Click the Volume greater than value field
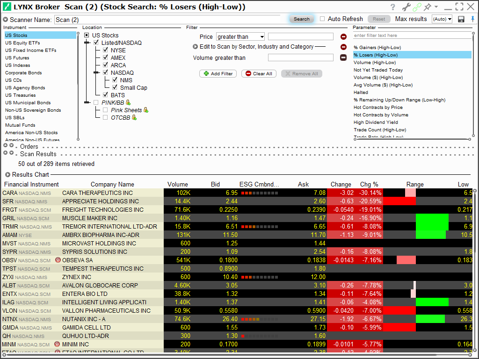Image resolution: width=479 pixels, height=359 pixels. (301, 57)
